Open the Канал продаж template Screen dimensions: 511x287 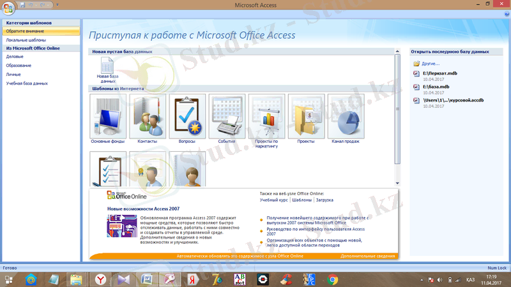[x=346, y=115]
